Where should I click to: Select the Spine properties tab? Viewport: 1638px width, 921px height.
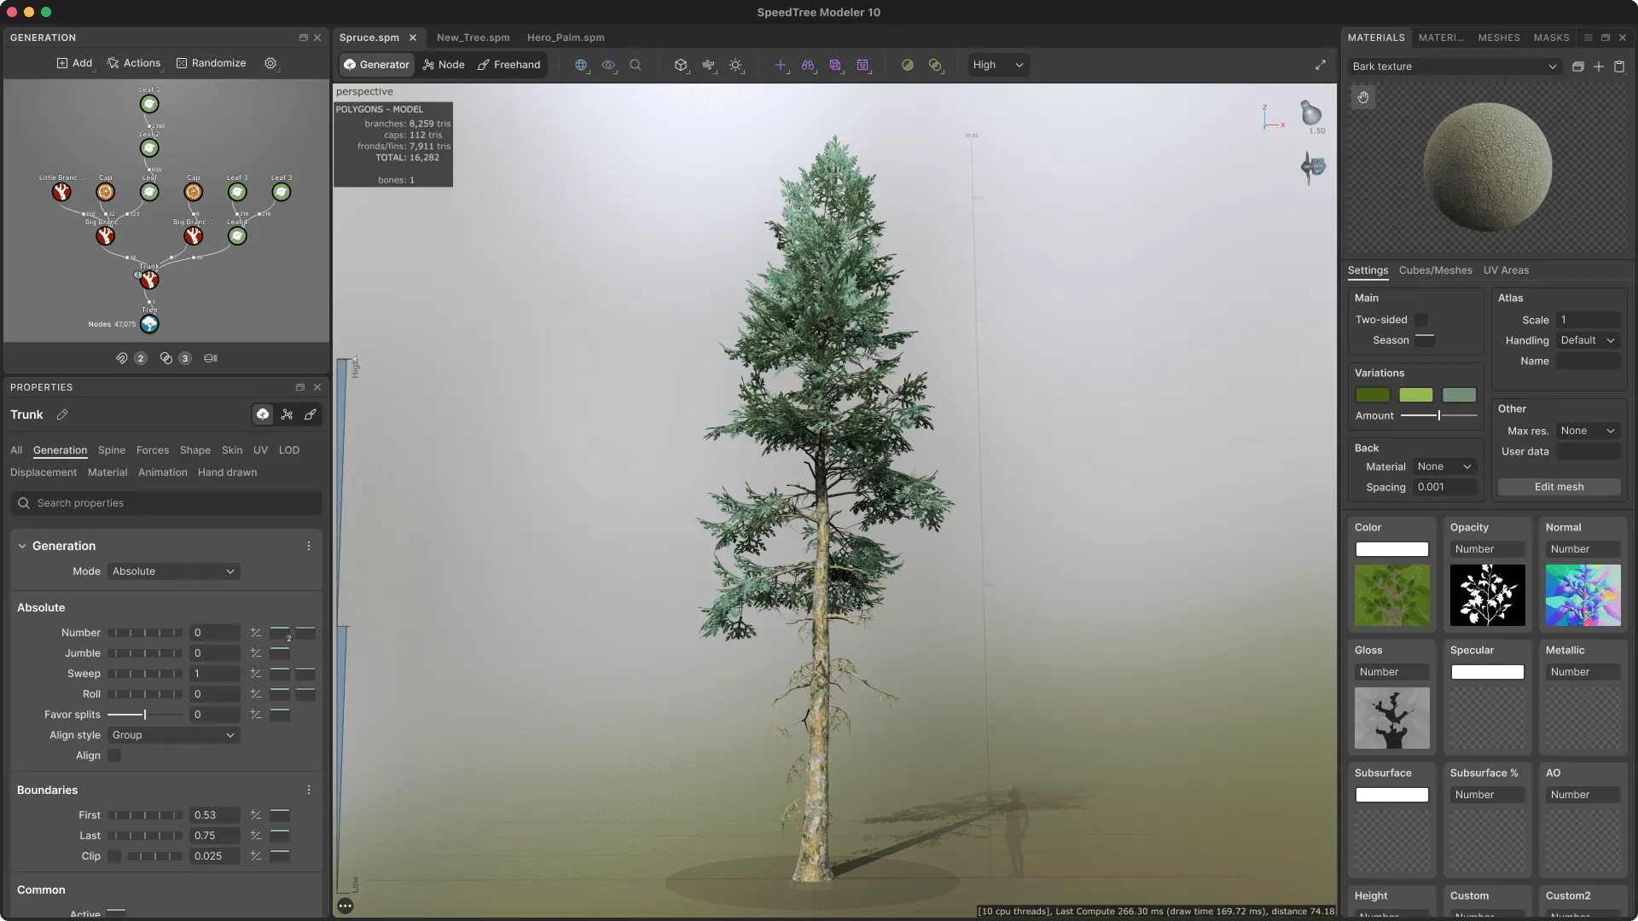(x=112, y=450)
